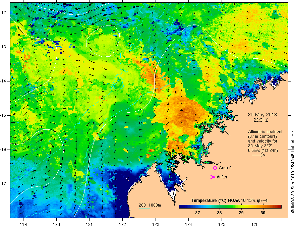
Task: Click the magenta Argo circle legend icon
Action: click(215, 168)
